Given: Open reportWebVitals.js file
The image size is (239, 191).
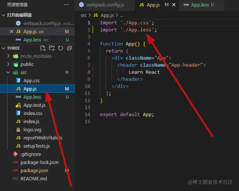Looking at the screenshot, I should pos(37,138).
